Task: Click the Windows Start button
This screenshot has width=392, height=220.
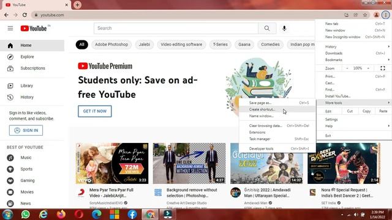Action: (x=7, y=215)
